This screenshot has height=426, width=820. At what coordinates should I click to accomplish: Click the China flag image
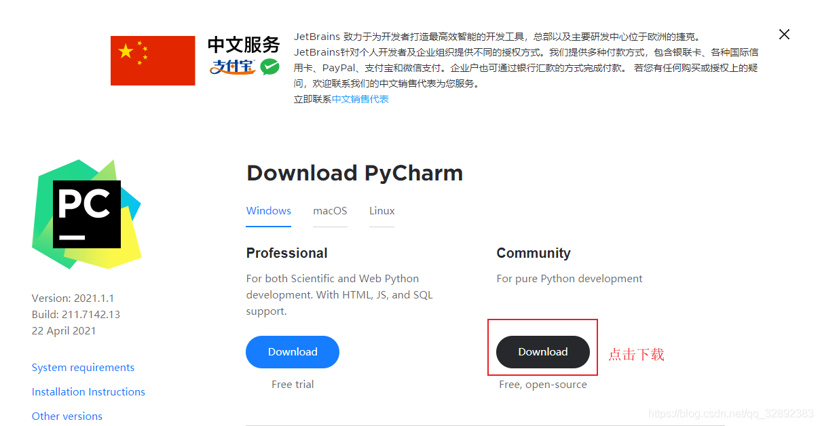coord(153,61)
